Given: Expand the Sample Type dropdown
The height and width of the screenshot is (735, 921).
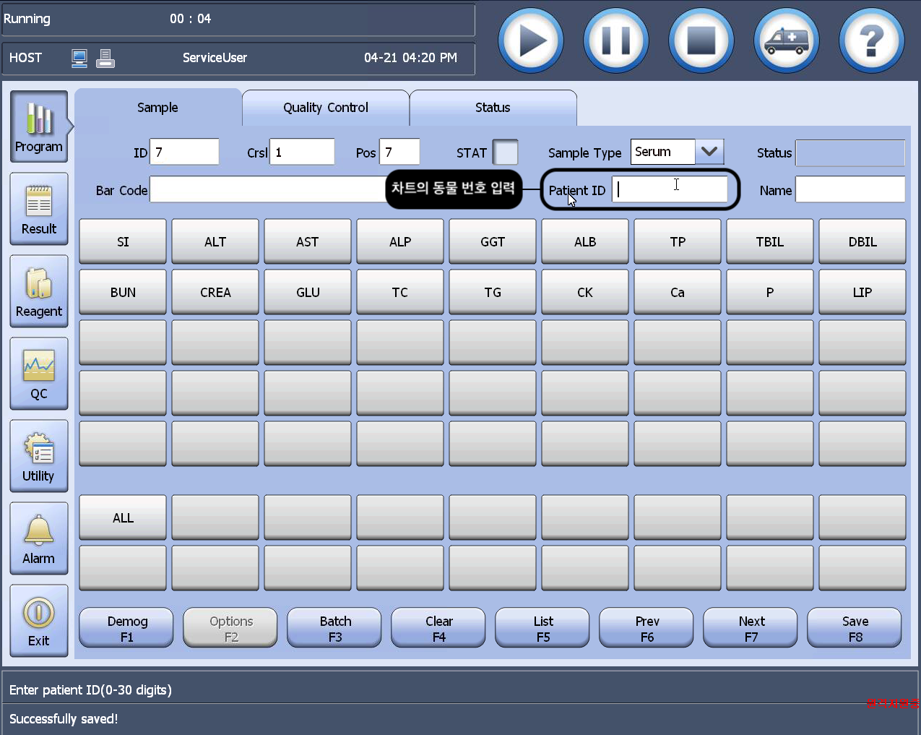Looking at the screenshot, I should pyautogui.click(x=709, y=152).
